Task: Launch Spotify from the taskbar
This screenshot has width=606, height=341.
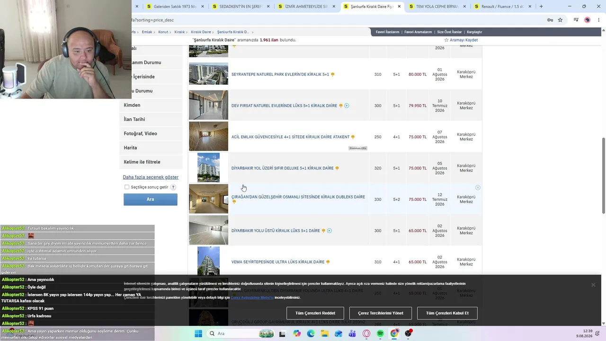Action: (x=380, y=333)
